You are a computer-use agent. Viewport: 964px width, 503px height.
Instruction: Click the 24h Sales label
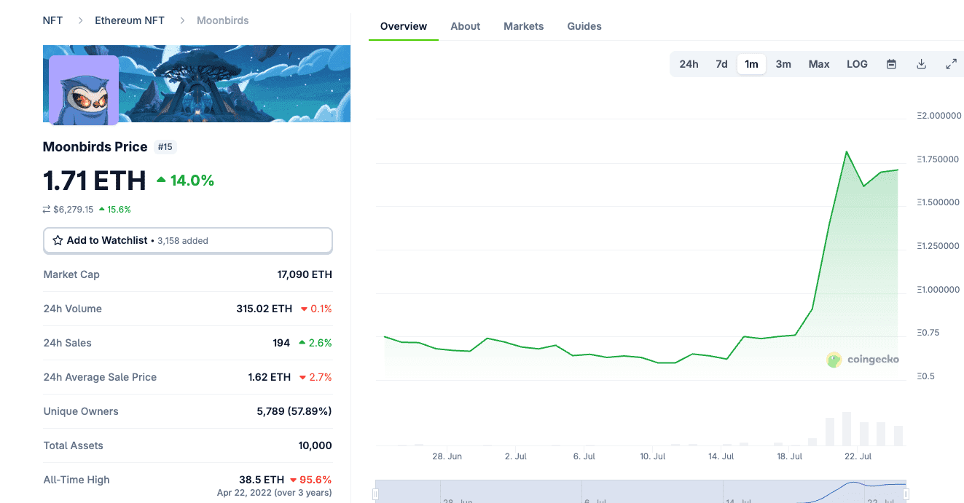pos(68,343)
